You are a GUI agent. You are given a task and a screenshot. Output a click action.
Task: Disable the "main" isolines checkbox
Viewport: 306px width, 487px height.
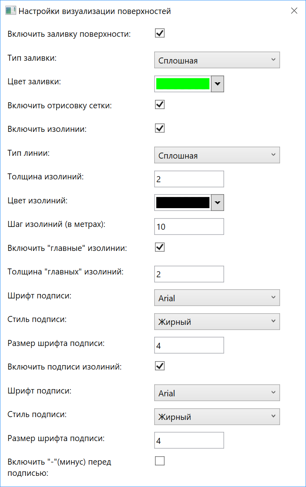[x=159, y=247]
